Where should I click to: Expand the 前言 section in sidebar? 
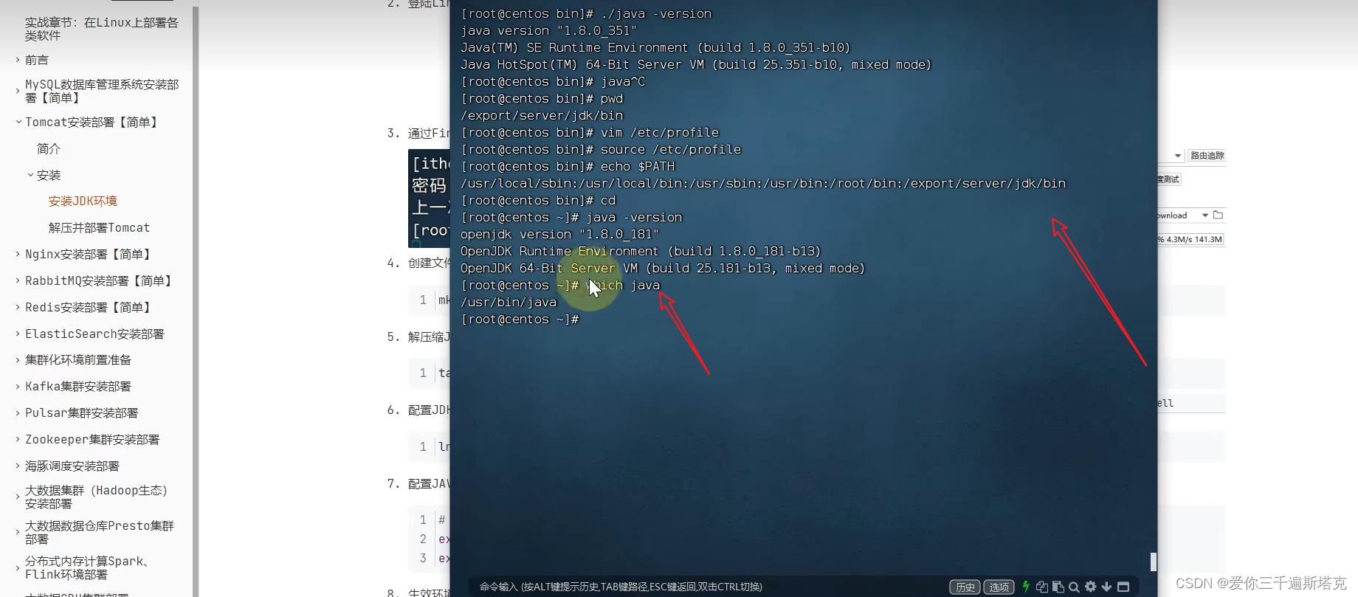(18, 60)
